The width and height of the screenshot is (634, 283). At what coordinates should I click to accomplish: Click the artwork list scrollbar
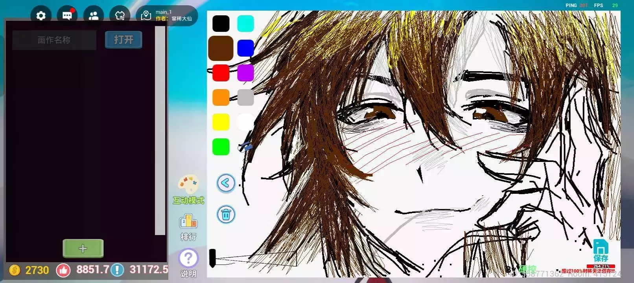pyautogui.click(x=160, y=130)
